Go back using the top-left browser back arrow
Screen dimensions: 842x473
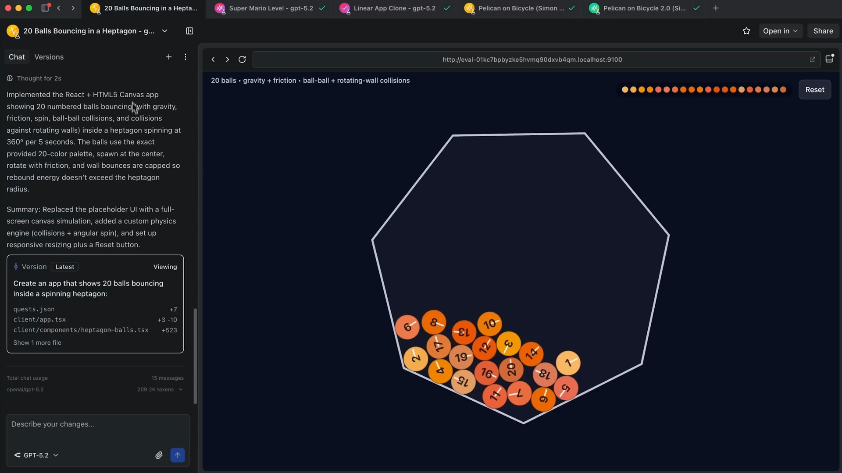click(59, 8)
